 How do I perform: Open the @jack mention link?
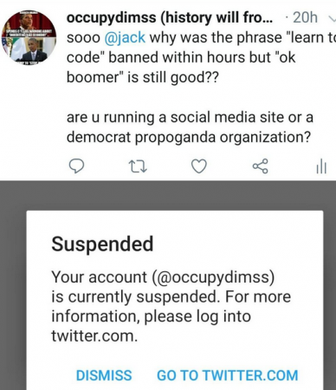tap(125, 37)
